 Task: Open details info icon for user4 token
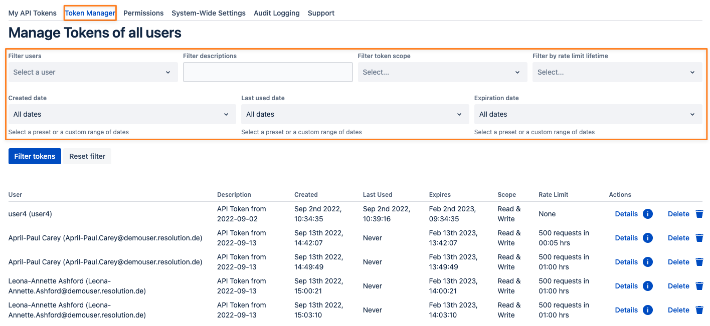click(648, 214)
